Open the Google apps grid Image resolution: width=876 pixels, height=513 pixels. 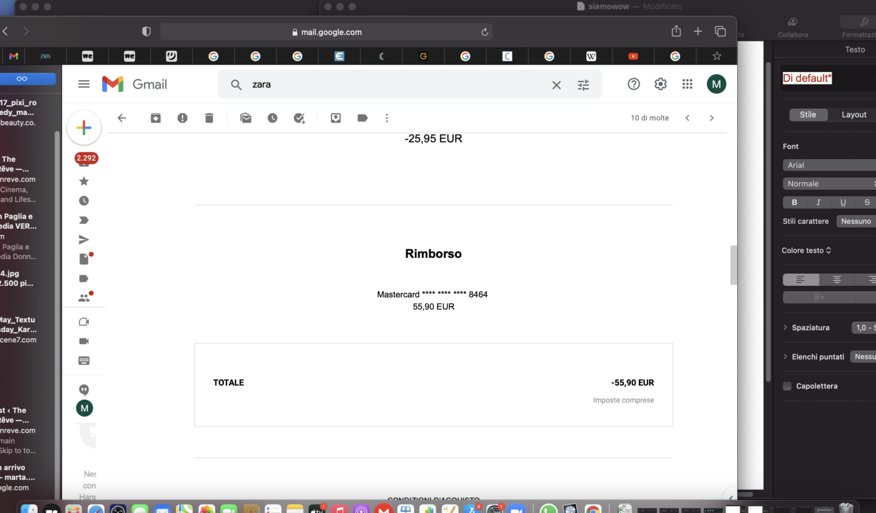[x=687, y=84]
